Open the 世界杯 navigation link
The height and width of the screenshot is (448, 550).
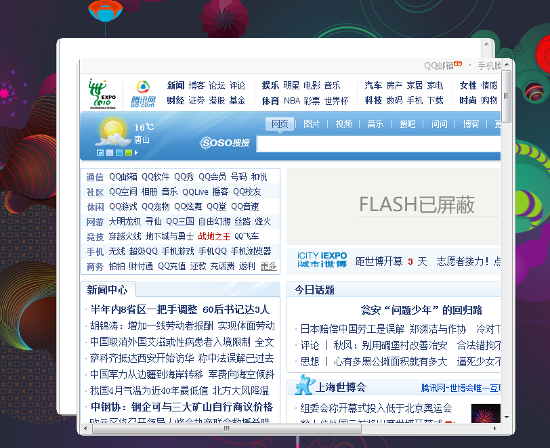coord(336,101)
